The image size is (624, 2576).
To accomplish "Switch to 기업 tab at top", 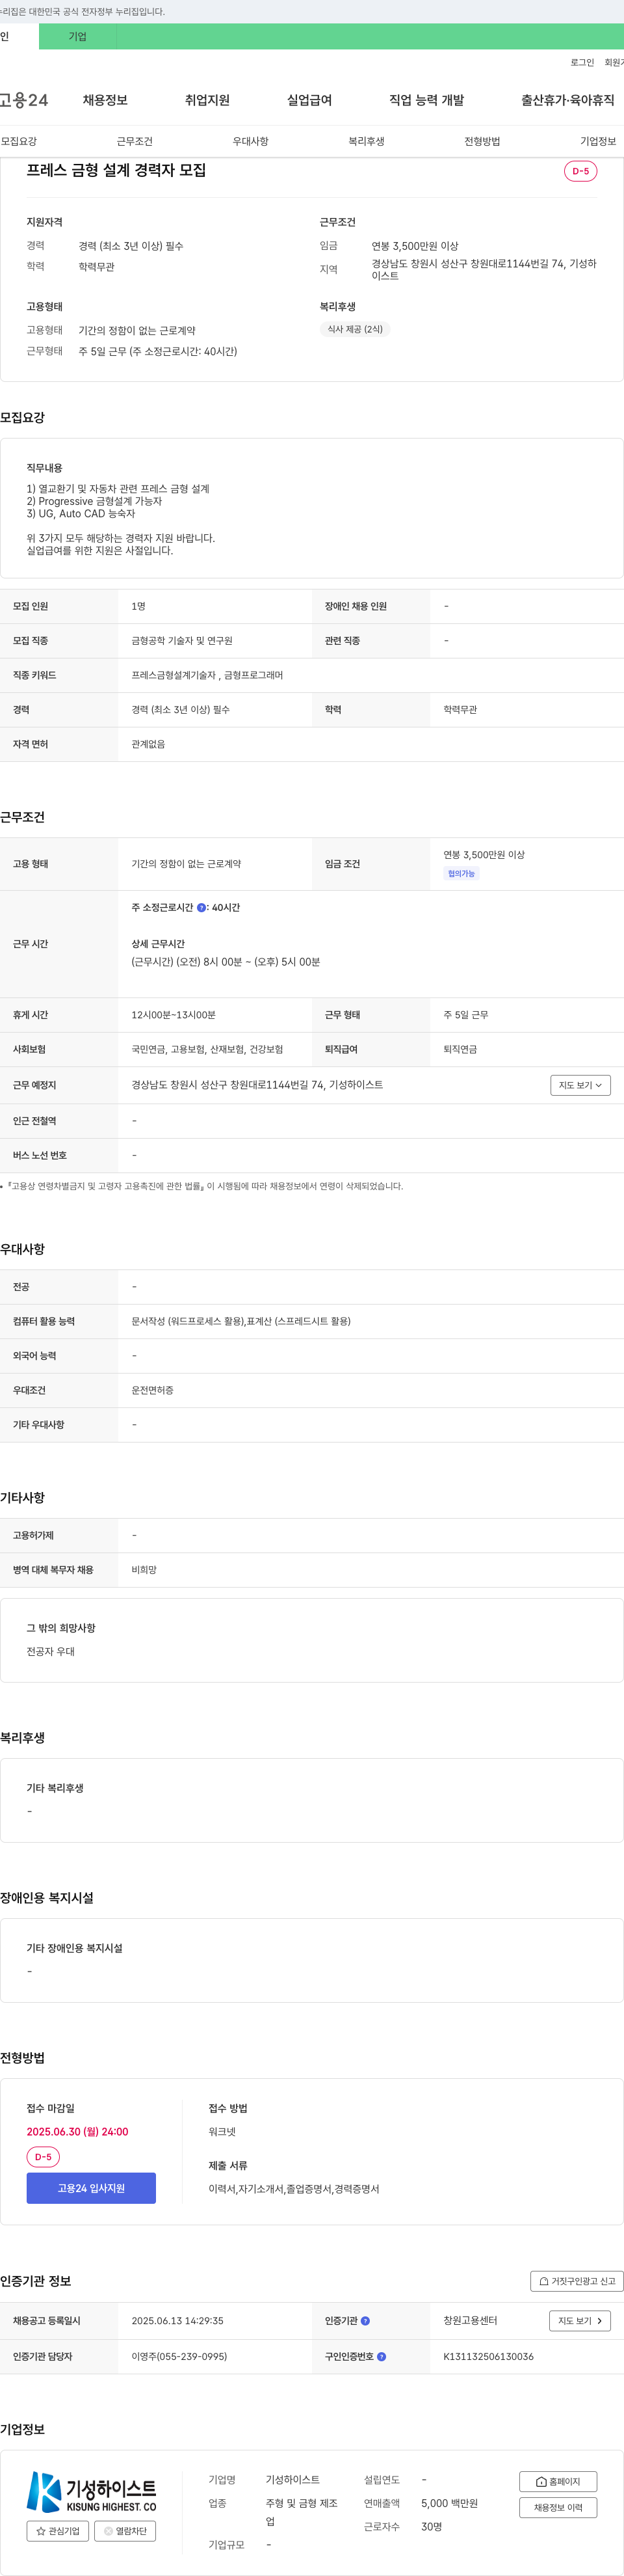I will tap(78, 37).
